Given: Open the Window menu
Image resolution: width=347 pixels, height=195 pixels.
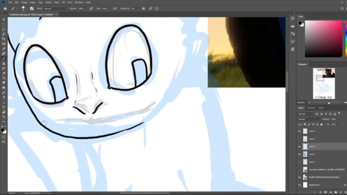Looking at the screenshot, I should click(79, 2).
